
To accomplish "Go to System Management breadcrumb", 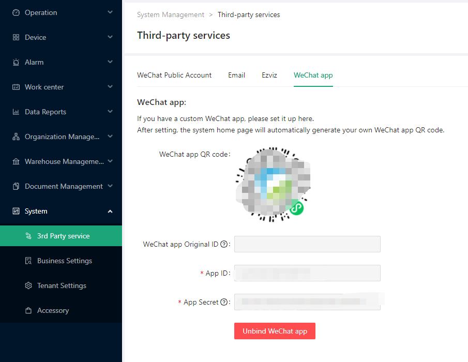I will click(x=171, y=14).
